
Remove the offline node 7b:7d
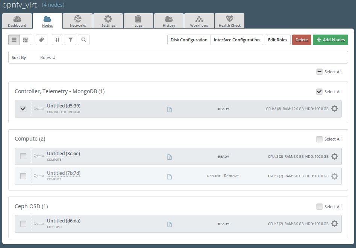pyautogui.click(x=231, y=176)
